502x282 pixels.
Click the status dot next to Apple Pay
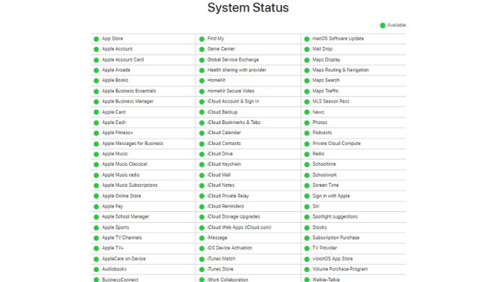96,207
